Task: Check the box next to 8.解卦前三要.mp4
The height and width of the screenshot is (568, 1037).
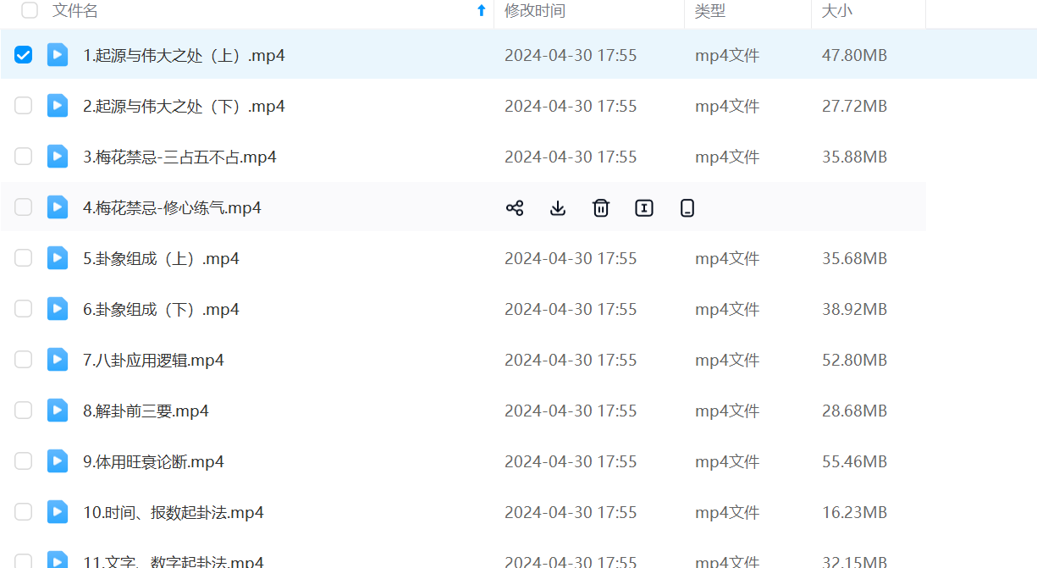Action: coord(24,411)
